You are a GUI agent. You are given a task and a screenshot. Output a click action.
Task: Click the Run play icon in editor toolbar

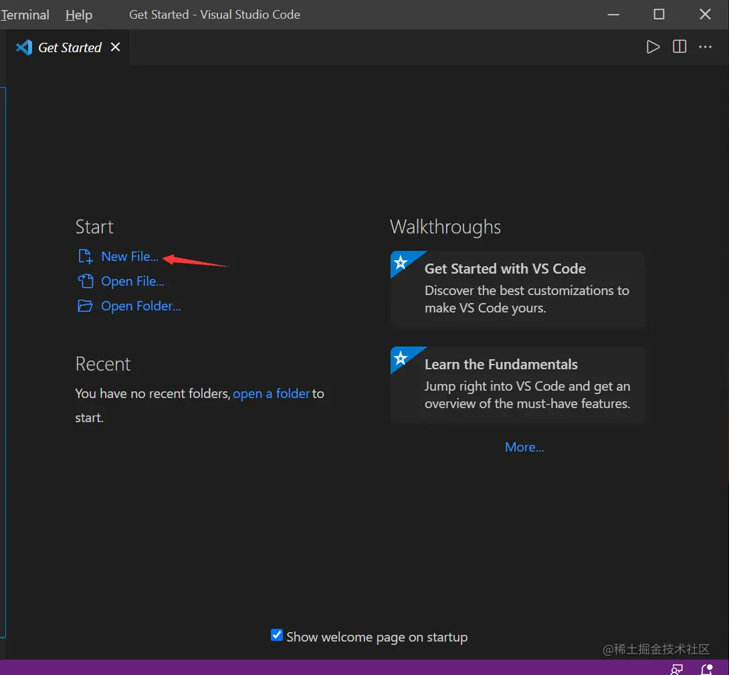click(653, 47)
